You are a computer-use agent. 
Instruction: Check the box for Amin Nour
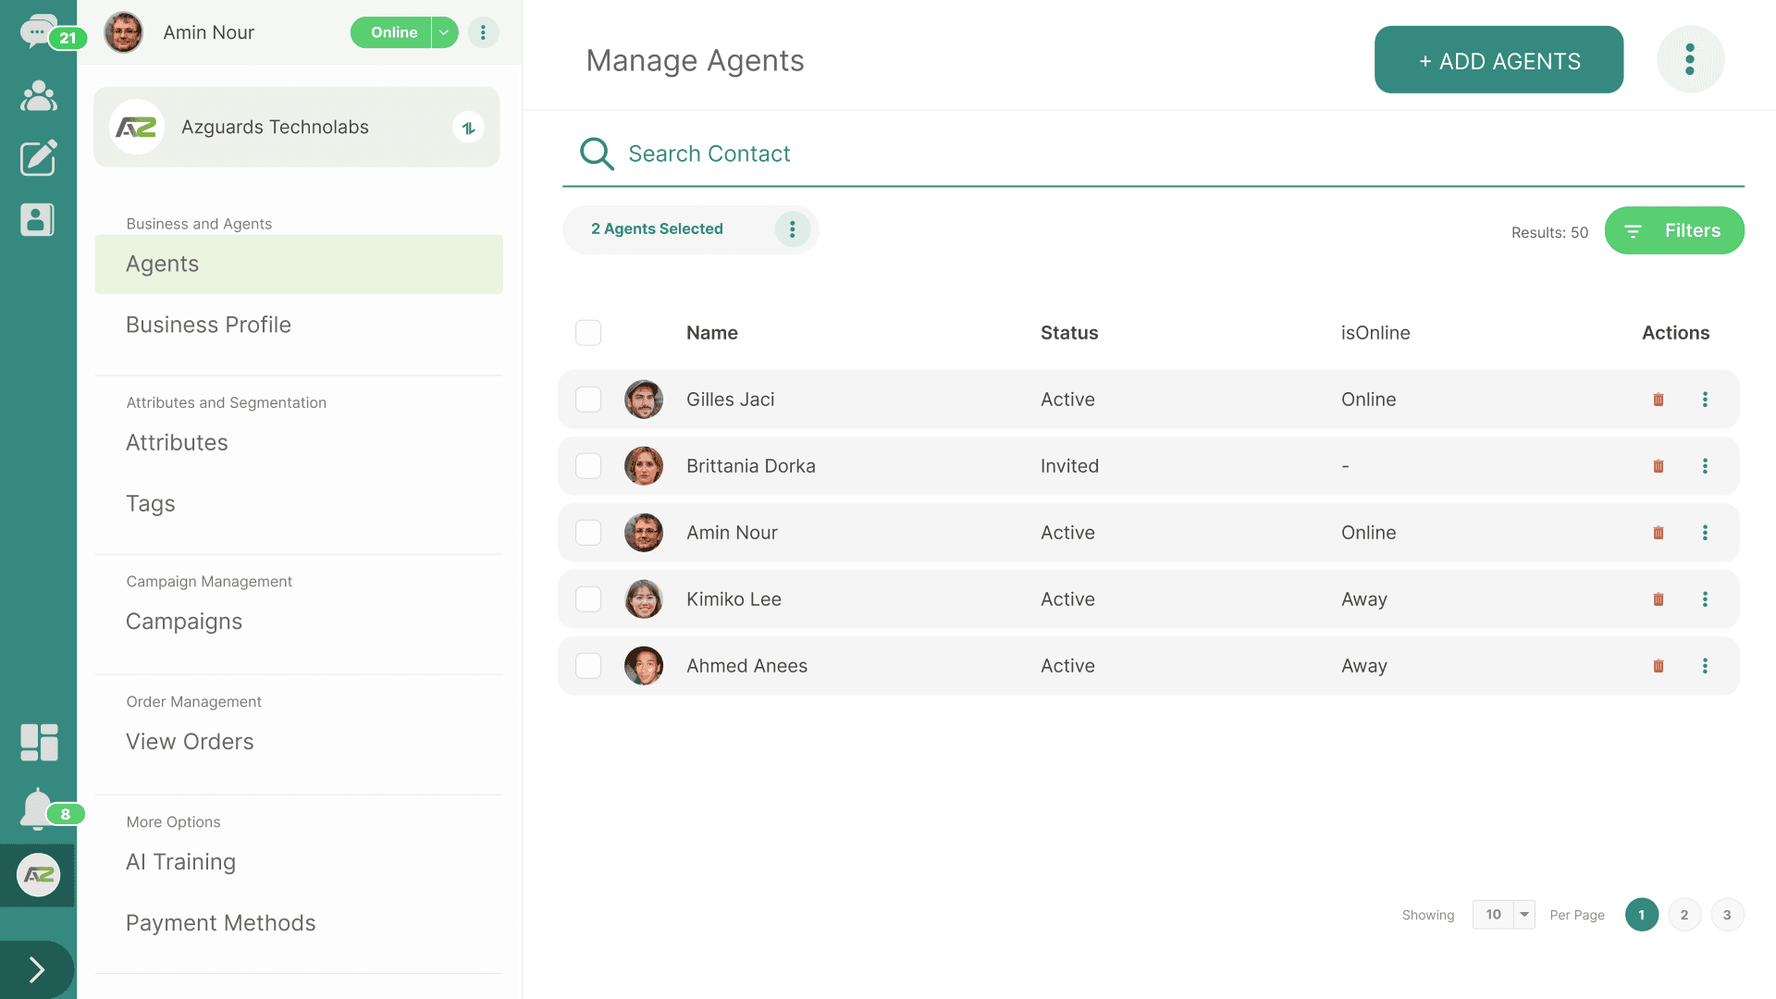point(588,533)
